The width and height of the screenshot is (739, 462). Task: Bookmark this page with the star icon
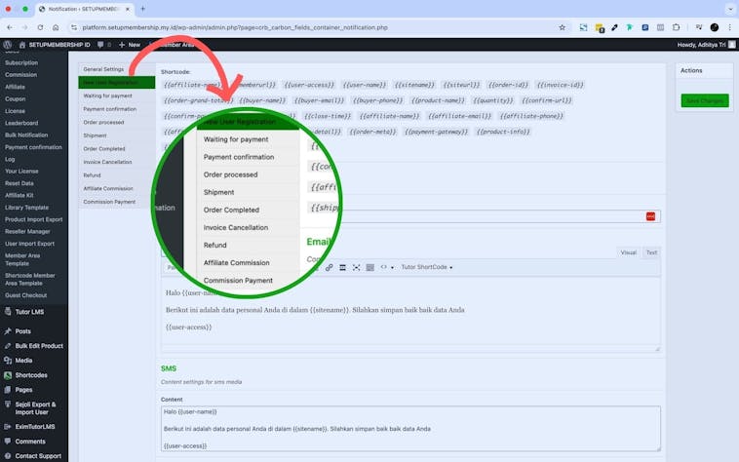(562, 27)
